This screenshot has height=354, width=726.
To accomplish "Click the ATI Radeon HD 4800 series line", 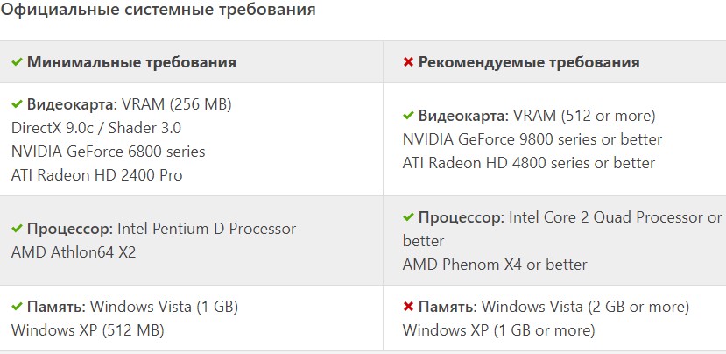I will coord(529,163).
